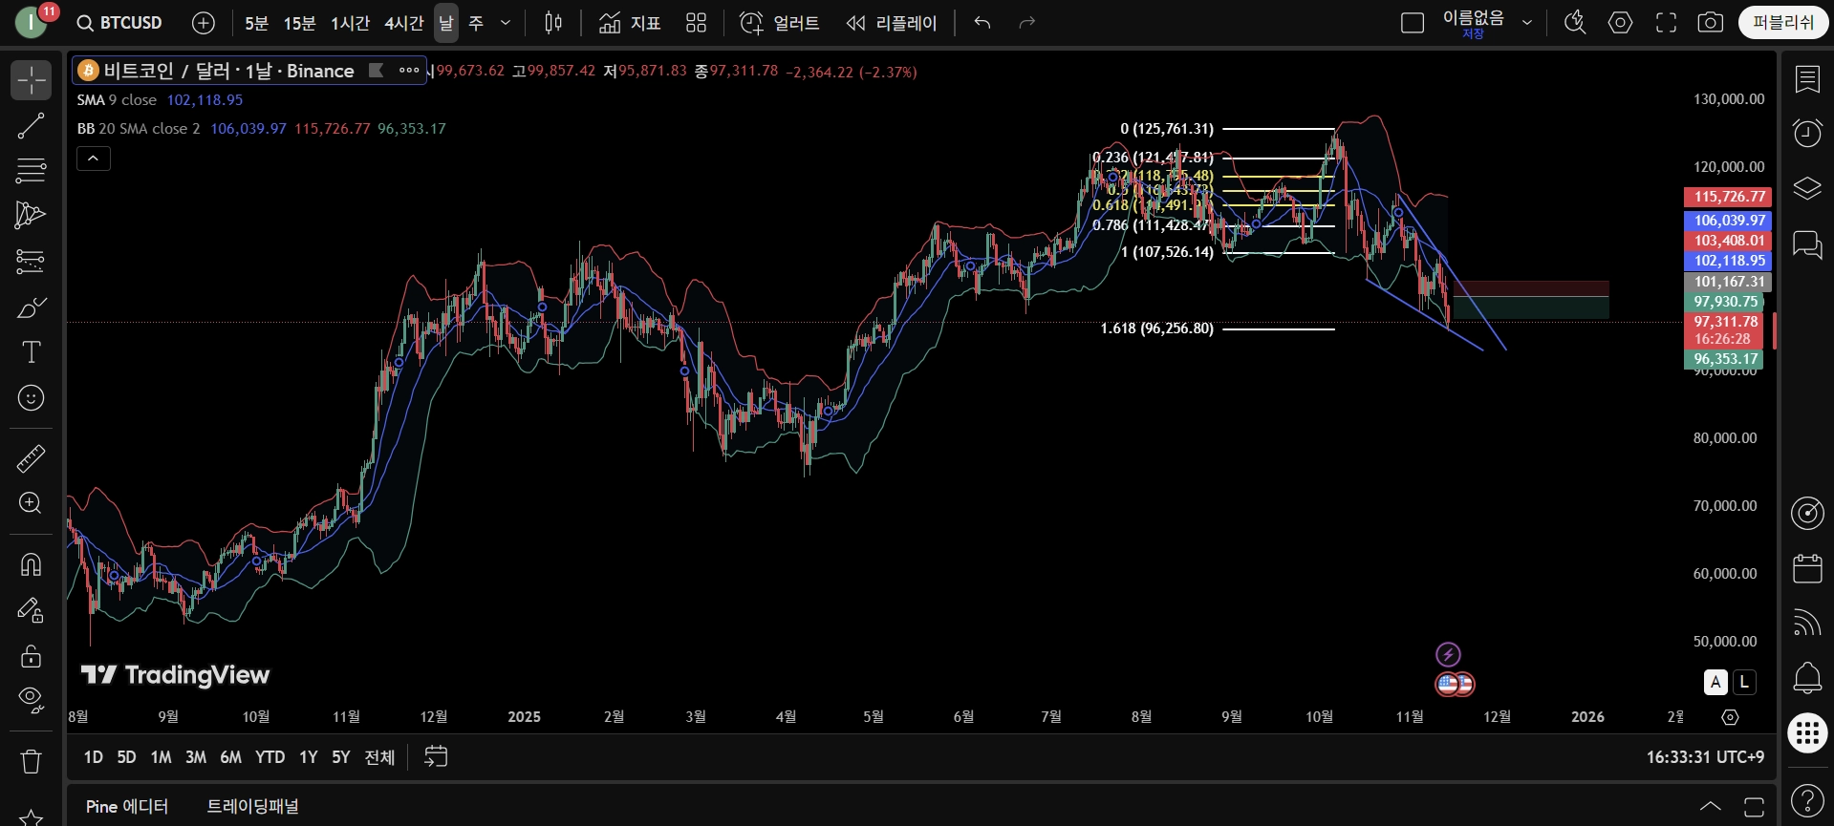
Task: Open chart settings from the top toolbar
Action: click(x=1621, y=23)
